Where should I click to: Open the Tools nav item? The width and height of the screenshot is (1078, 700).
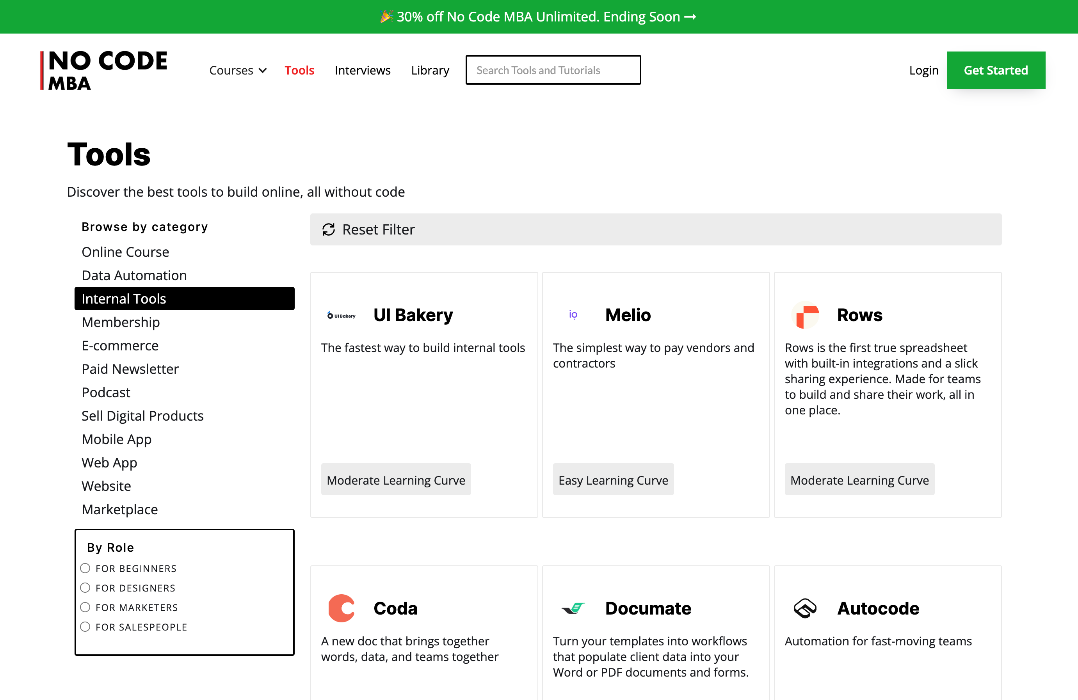tap(299, 70)
